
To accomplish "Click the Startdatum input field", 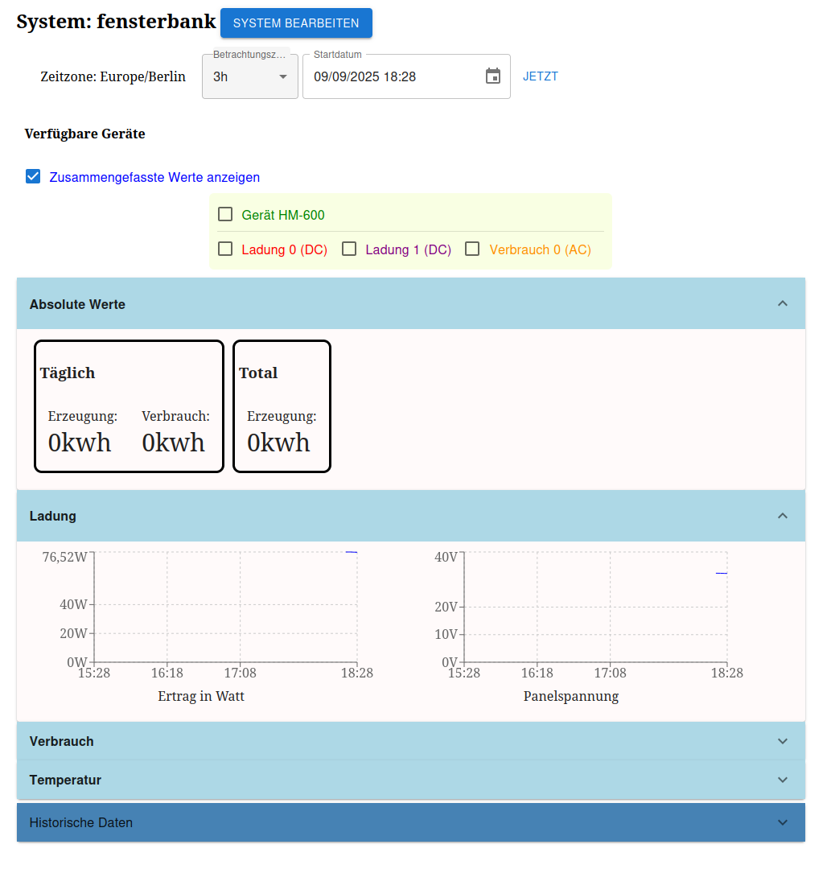I will click(x=394, y=77).
